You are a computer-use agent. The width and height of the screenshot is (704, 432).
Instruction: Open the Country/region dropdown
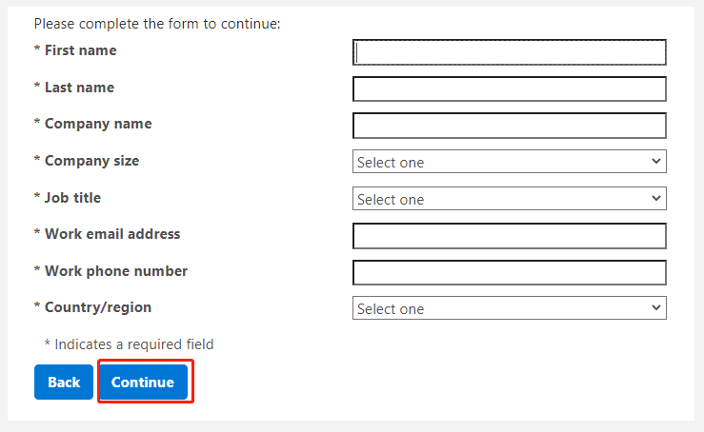(509, 307)
